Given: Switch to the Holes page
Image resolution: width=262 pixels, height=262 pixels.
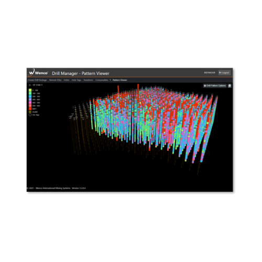Looking at the screenshot, I should coord(67,80).
